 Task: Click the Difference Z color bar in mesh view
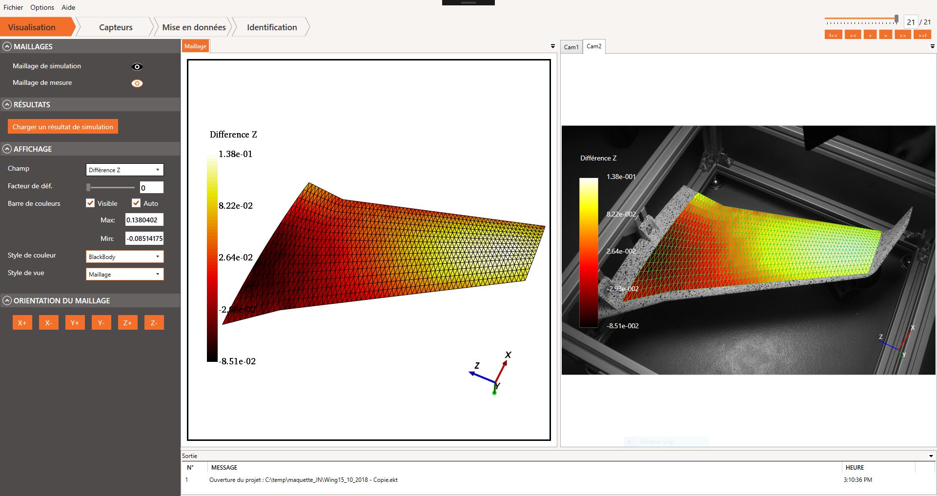coord(212,258)
